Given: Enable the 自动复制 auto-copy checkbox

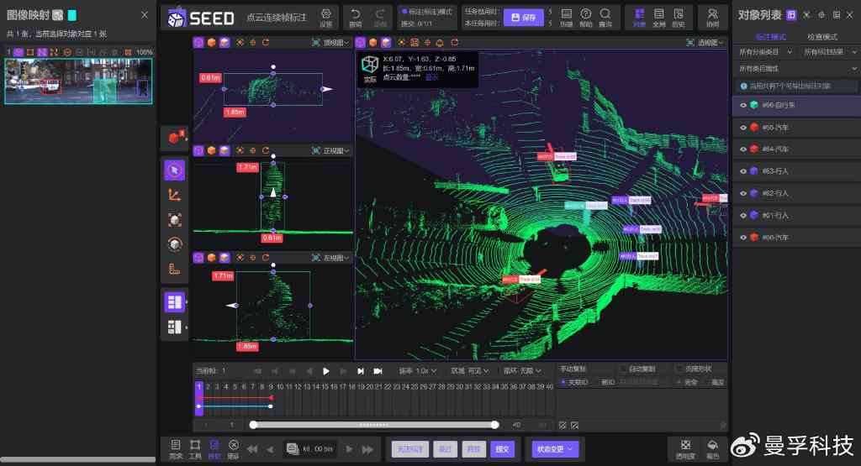Looking at the screenshot, I should point(623,369).
